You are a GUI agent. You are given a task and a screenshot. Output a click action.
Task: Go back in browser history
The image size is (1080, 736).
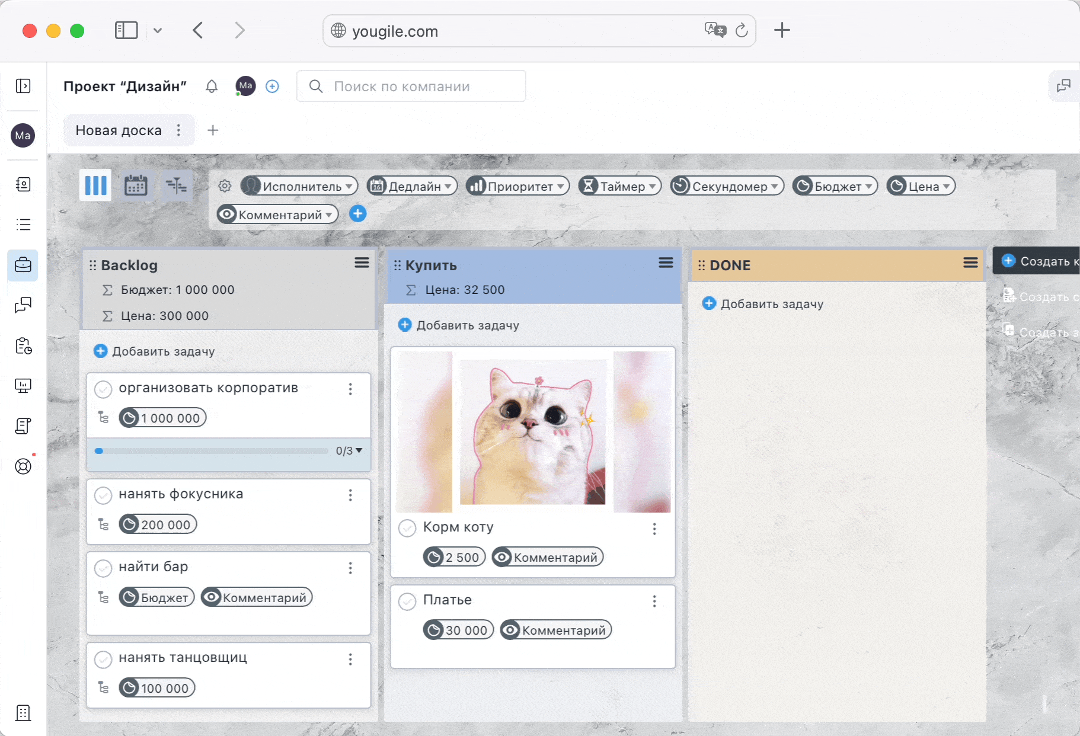pos(198,30)
